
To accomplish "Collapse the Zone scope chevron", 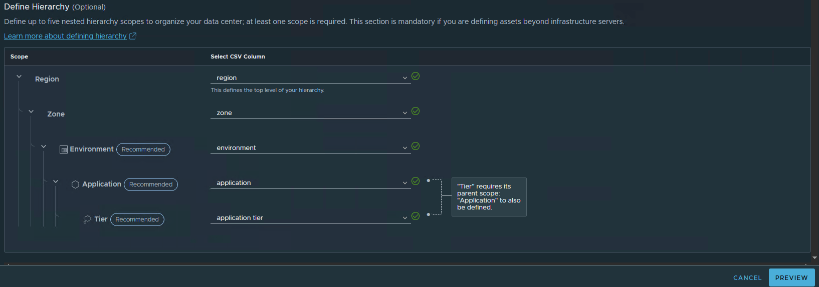I will (31, 111).
